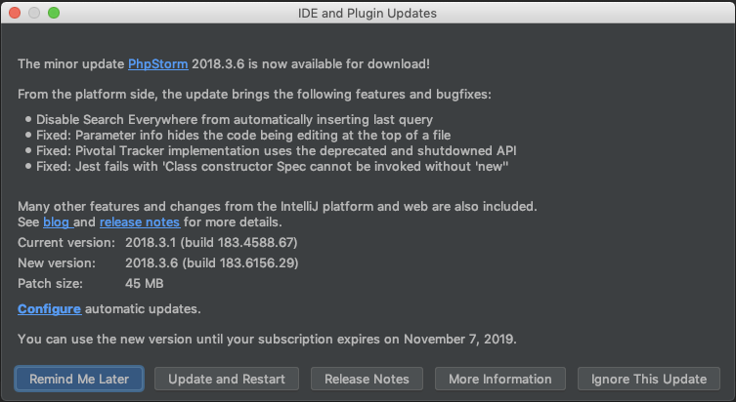Click the 'New version:' label
Screen dimensions: 736x402
(x=57, y=262)
